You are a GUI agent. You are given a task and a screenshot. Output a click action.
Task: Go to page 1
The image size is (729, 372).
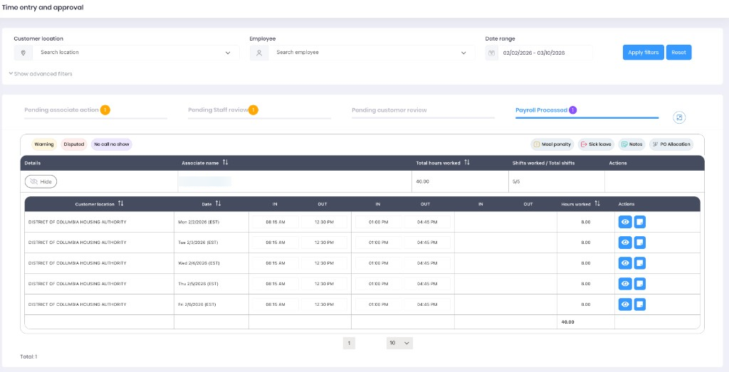(349, 344)
